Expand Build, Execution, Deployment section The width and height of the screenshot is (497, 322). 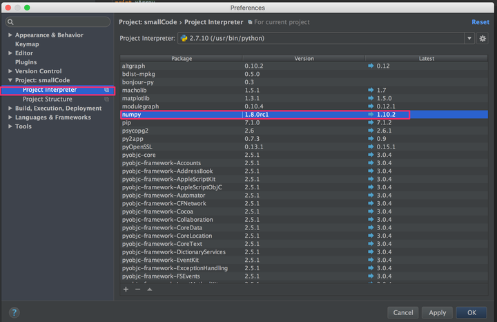coord(10,108)
